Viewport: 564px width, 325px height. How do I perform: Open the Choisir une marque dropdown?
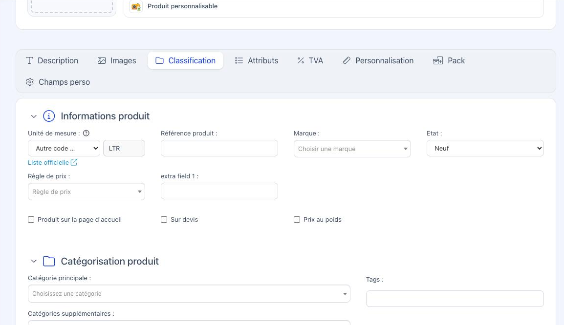[352, 149]
